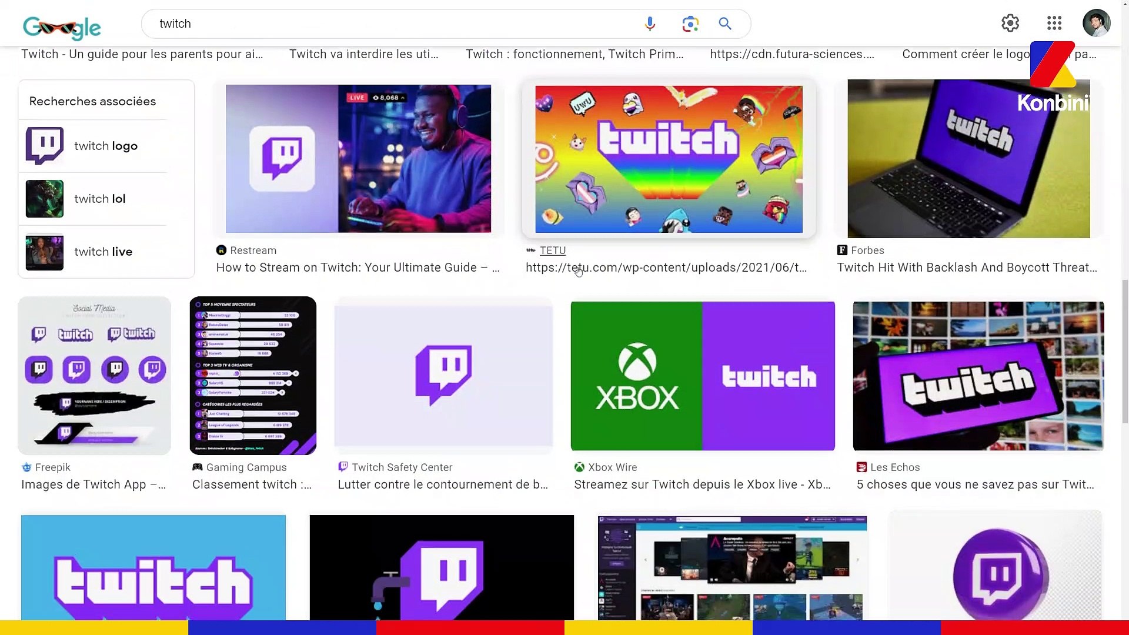
Task: Select related search twitch live
Action: [x=103, y=252]
